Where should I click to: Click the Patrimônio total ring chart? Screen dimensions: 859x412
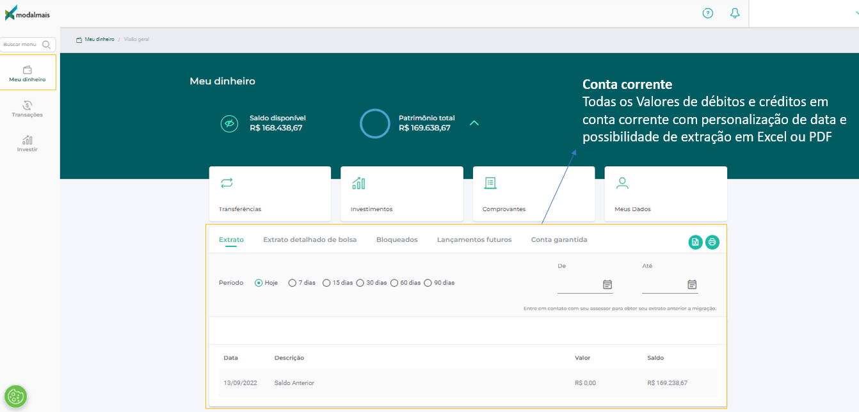pos(374,123)
